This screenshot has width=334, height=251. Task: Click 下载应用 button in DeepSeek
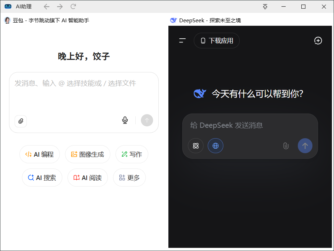pos(217,40)
